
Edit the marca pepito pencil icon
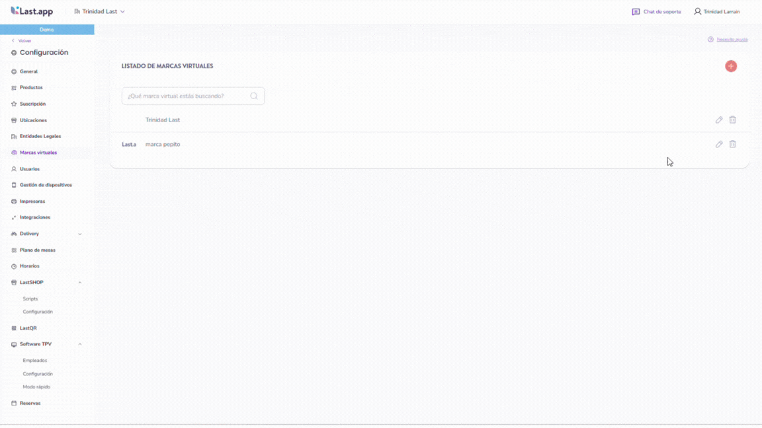coord(719,144)
